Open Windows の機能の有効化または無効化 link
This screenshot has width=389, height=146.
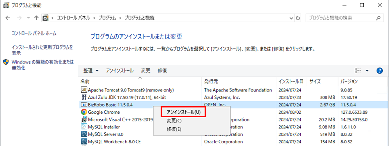[43, 65]
